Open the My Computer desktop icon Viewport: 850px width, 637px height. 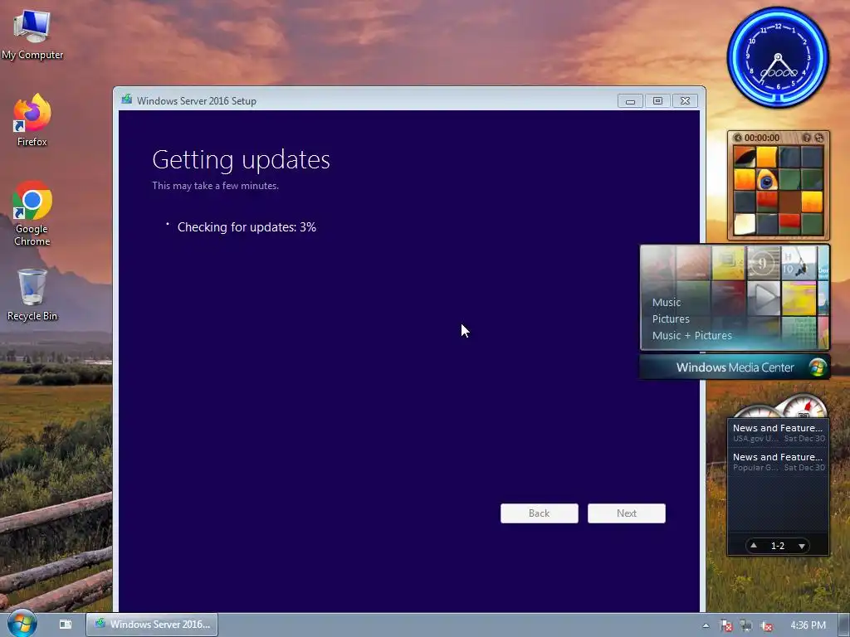[32, 34]
